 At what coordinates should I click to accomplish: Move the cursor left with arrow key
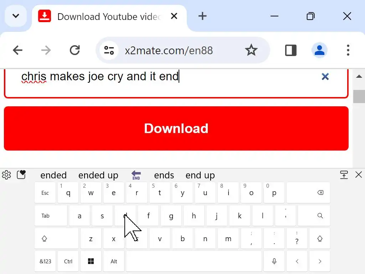297,262
